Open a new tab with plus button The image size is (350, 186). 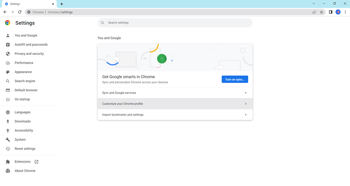[61, 4]
